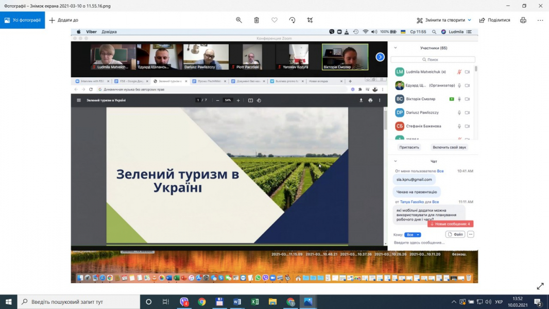This screenshot has height=309, width=549.
Task: Click the 'Поділитися' share button
Action: point(494,20)
